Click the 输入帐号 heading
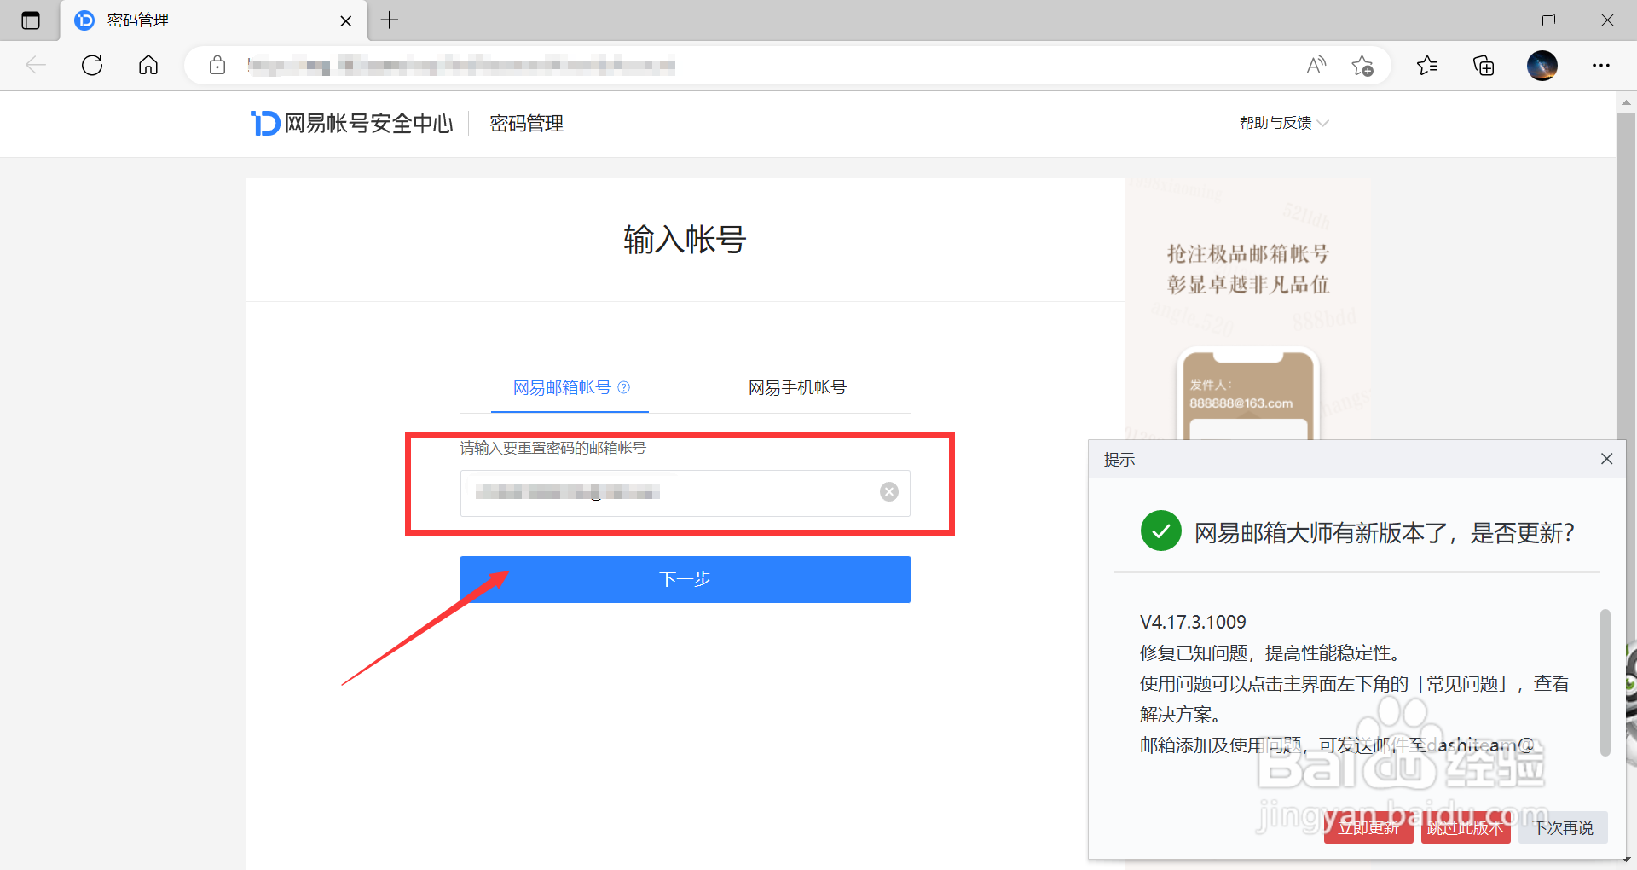The image size is (1637, 870). click(685, 239)
